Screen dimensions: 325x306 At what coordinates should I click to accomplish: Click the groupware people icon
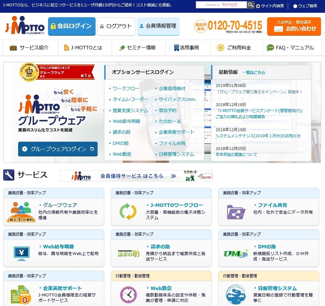click(21, 211)
